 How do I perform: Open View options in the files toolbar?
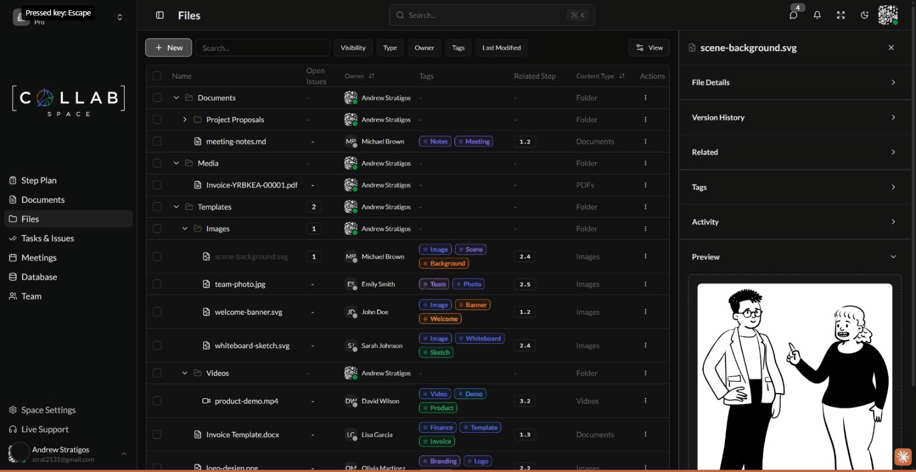coord(648,47)
